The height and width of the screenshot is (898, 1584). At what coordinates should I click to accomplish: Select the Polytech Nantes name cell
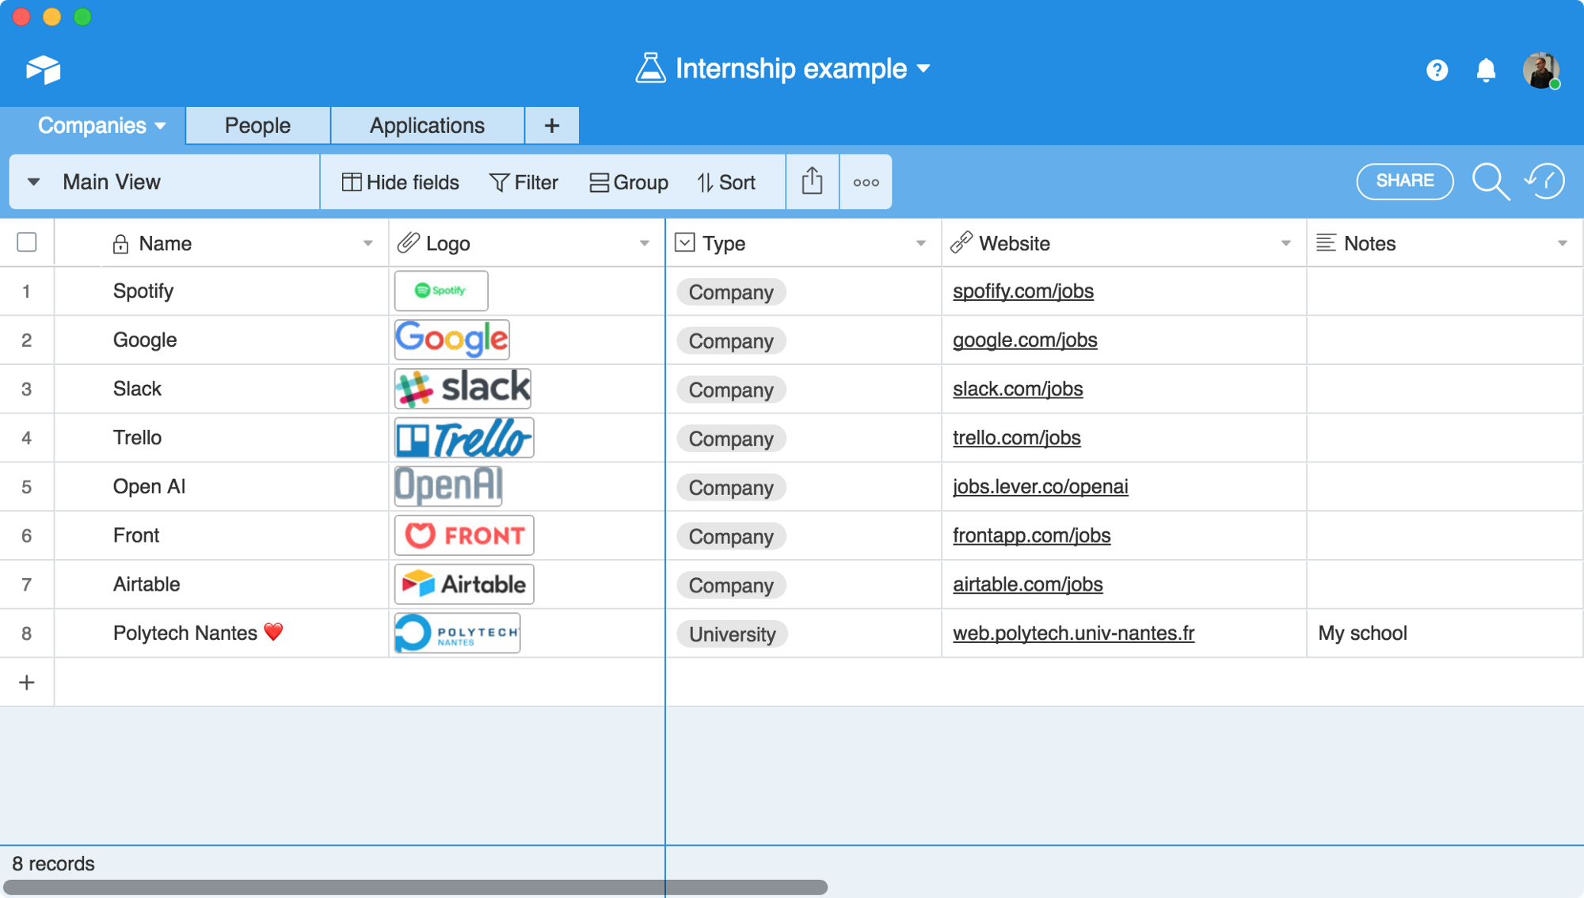pos(222,633)
